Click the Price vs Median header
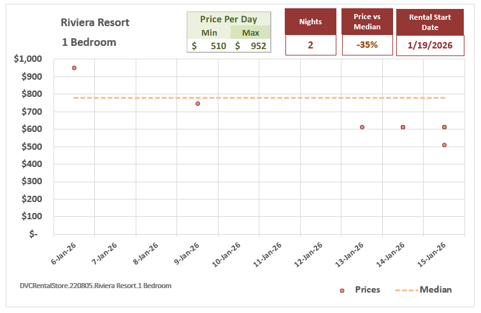The height and width of the screenshot is (313, 481). 367,22
